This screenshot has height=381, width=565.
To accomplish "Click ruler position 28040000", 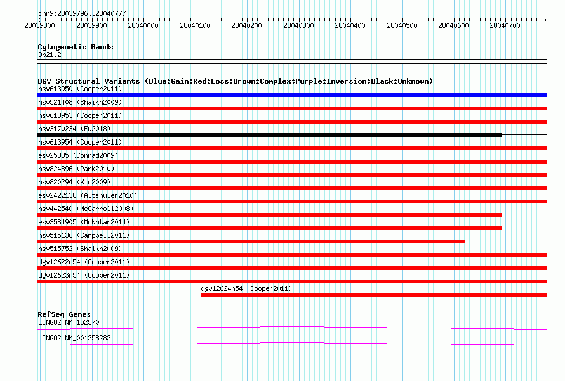I will tap(143, 25).
